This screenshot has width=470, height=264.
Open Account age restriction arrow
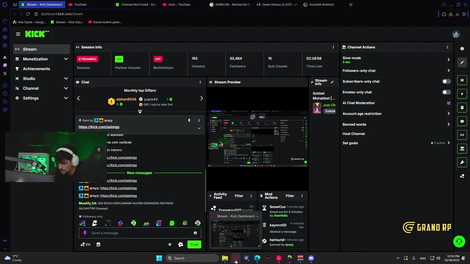(449, 114)
